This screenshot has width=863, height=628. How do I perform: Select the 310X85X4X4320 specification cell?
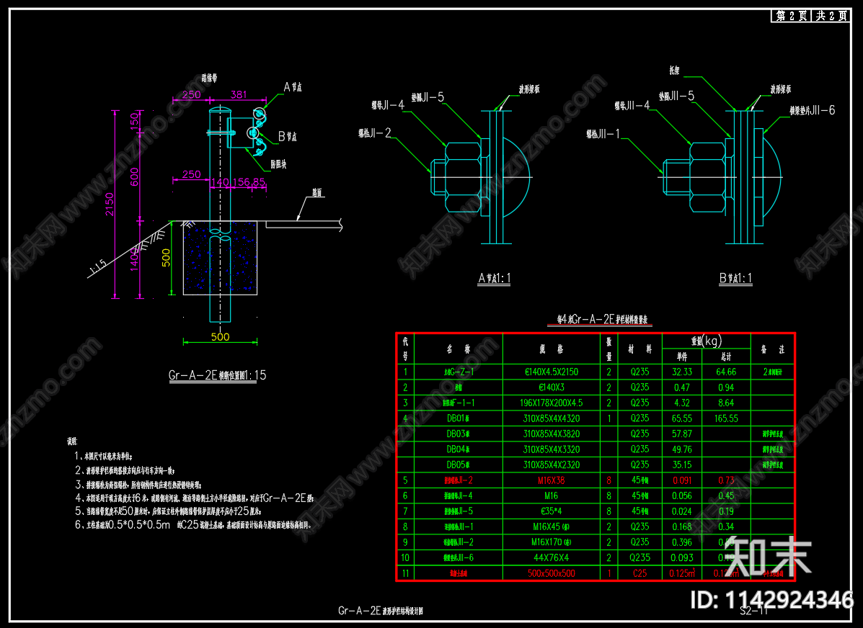[x=551, y=418]
